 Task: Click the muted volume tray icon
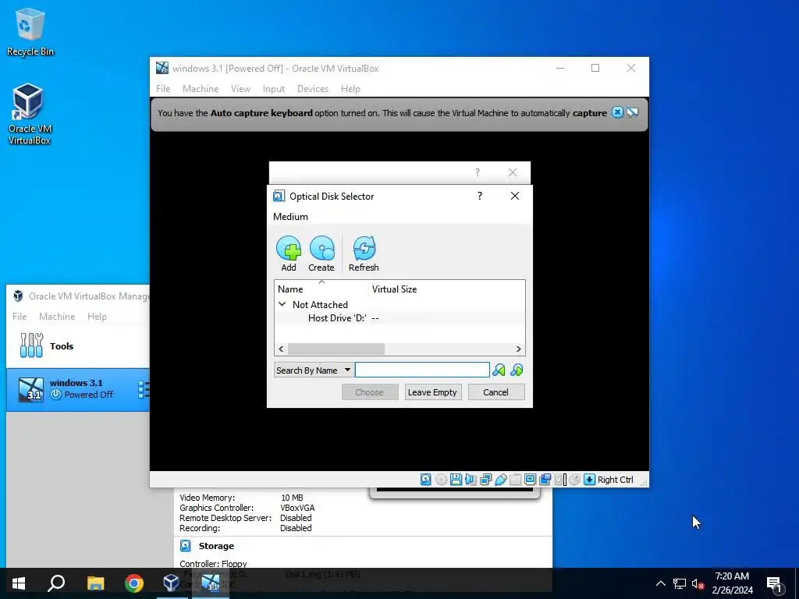click(698, 583)
